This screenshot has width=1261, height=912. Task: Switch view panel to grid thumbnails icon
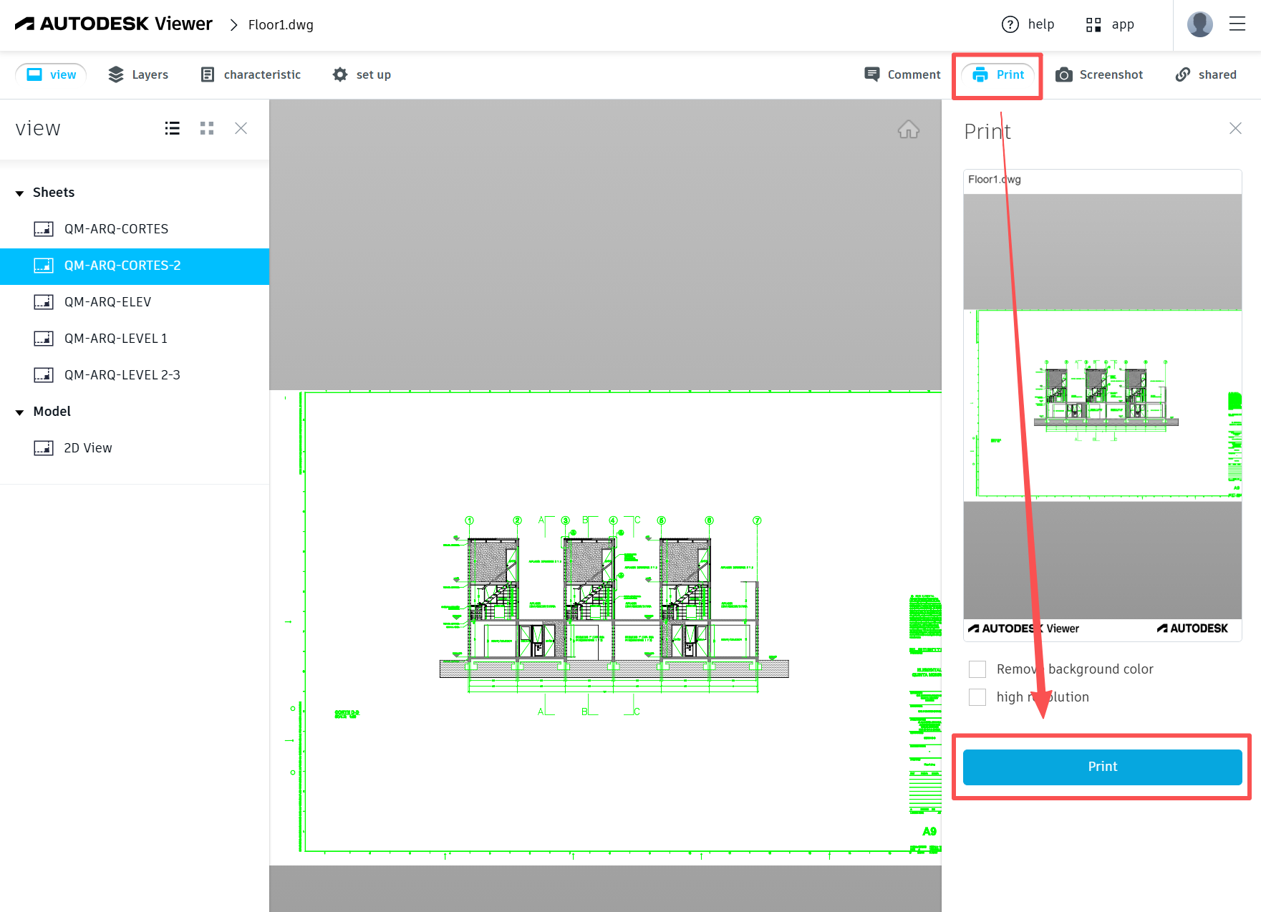(207, 128)
